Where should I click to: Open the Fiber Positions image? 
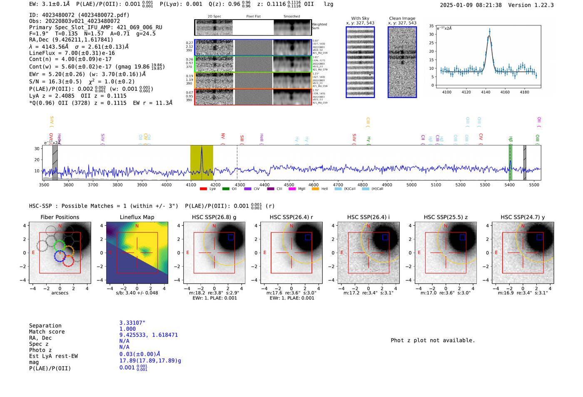(x=60, y=252)
